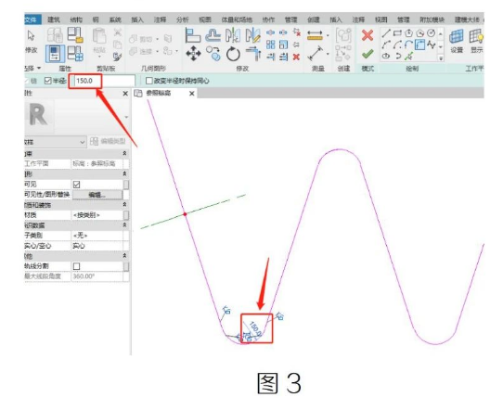
Task: Select the Rectangle draw tool
Action: pos(397,33)
